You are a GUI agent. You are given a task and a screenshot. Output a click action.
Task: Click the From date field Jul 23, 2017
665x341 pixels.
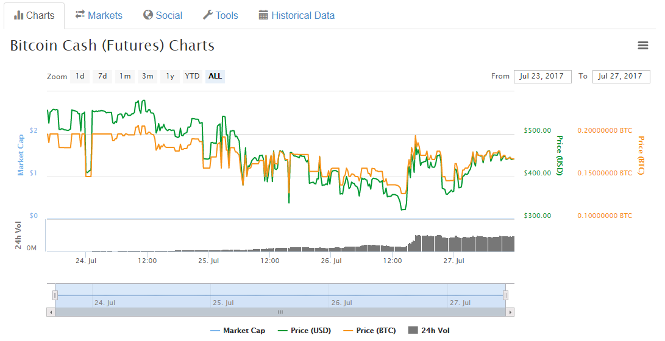coord(542,76)
